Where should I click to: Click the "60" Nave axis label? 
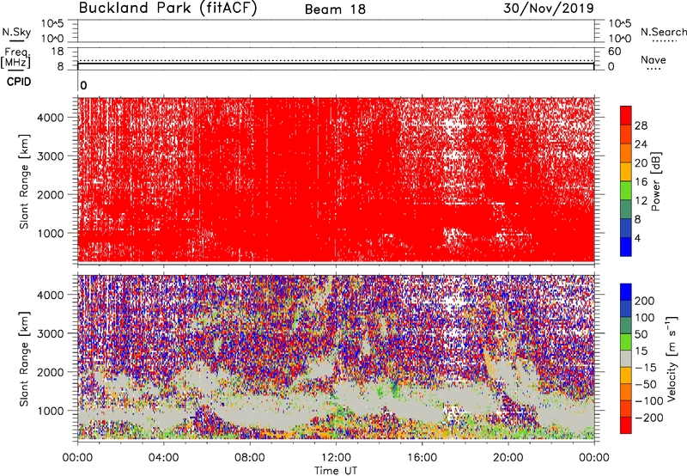pos(615,52)
